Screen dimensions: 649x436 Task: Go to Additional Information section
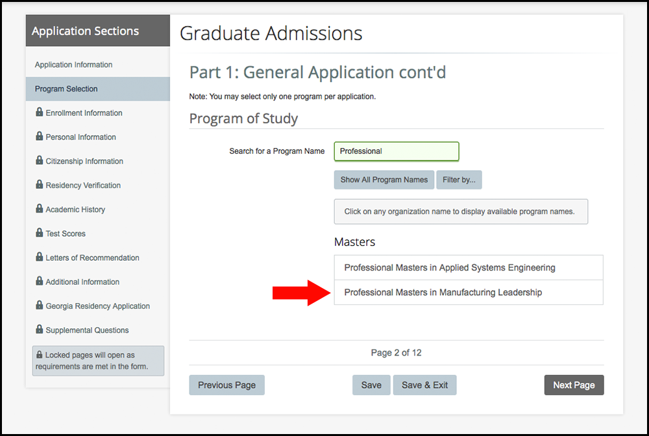(82, 282)
